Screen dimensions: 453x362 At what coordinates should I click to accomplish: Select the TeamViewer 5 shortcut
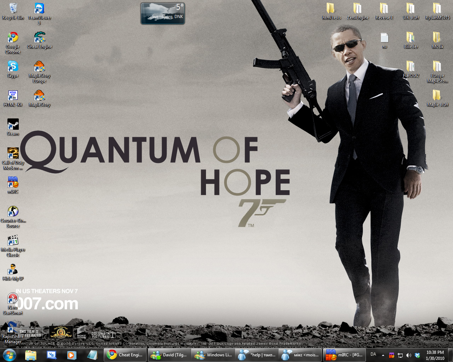coord(39,14)
